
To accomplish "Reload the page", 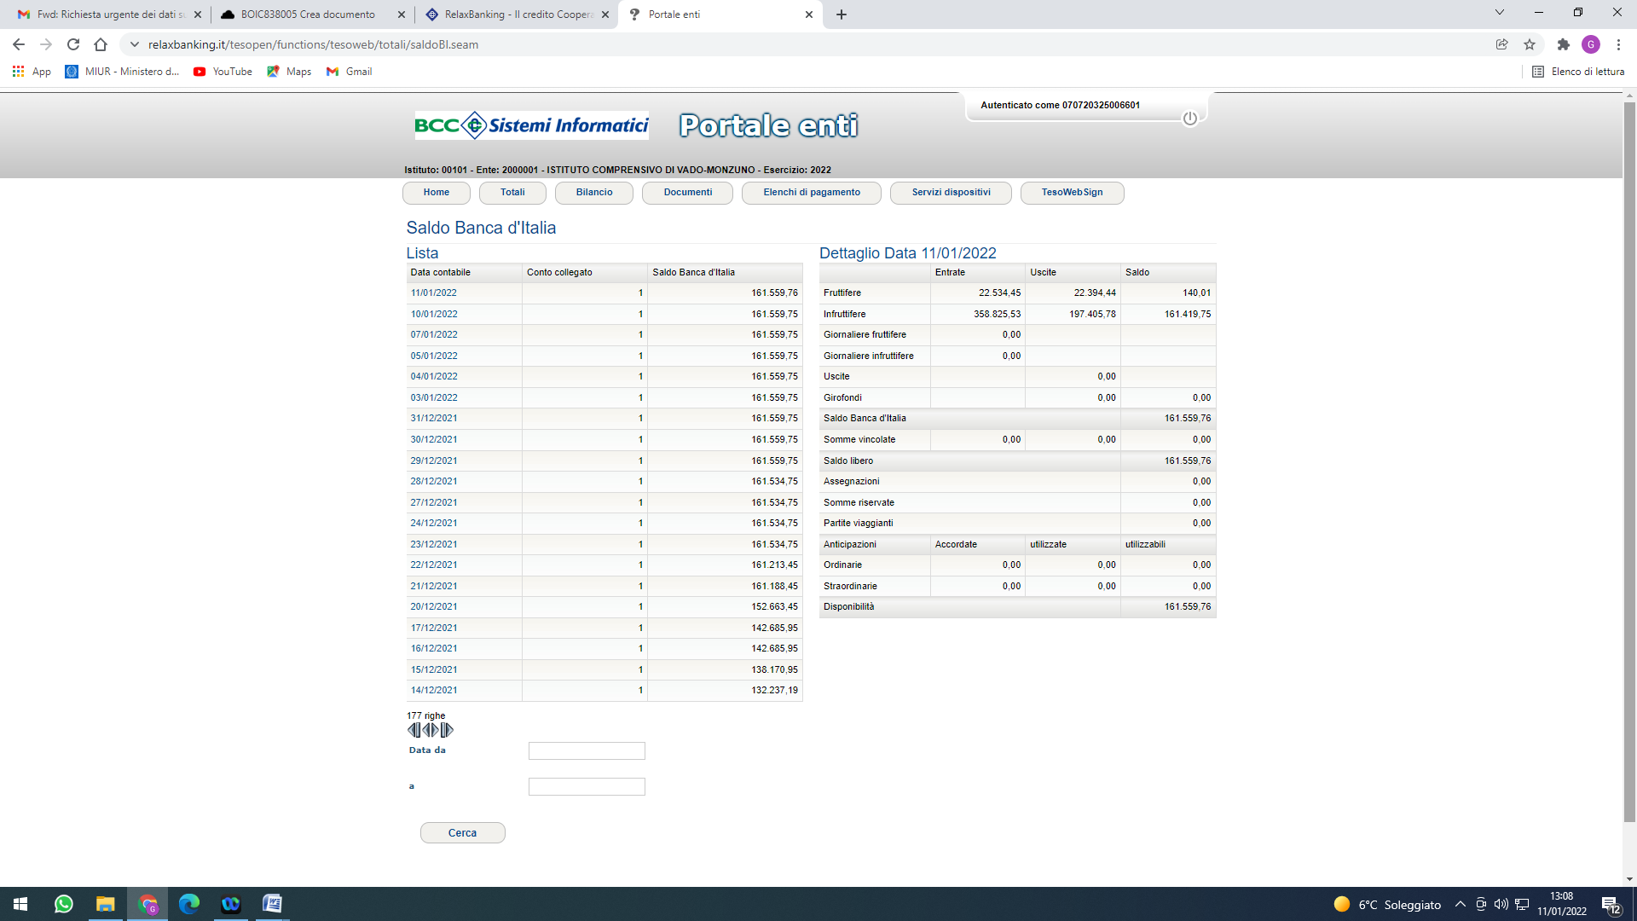I will pyautogui.click(x=73, y=44).
